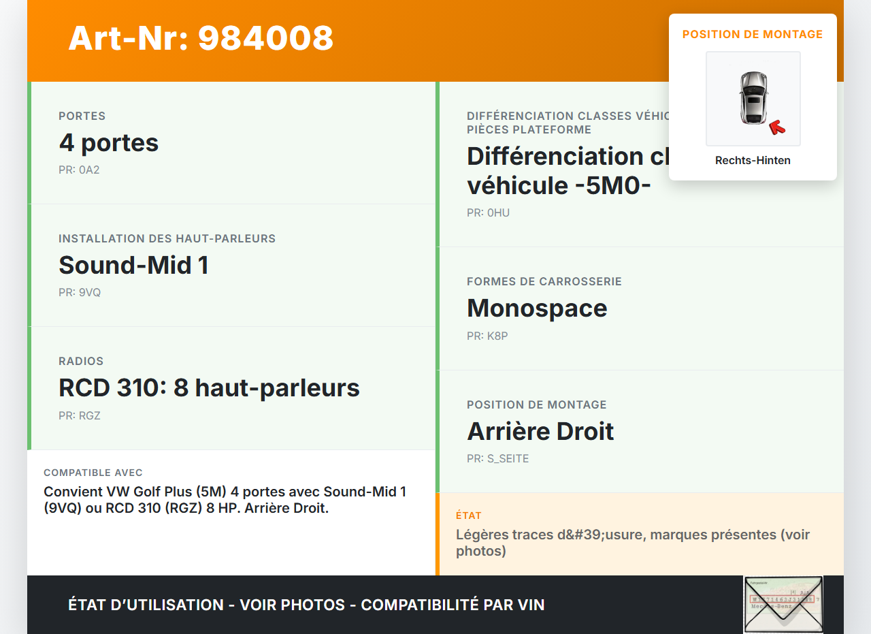Select "RCD 310: 8 haut-parleurs" radio entry
This screenshot has height=634, width=871.
tap(209, 387)
